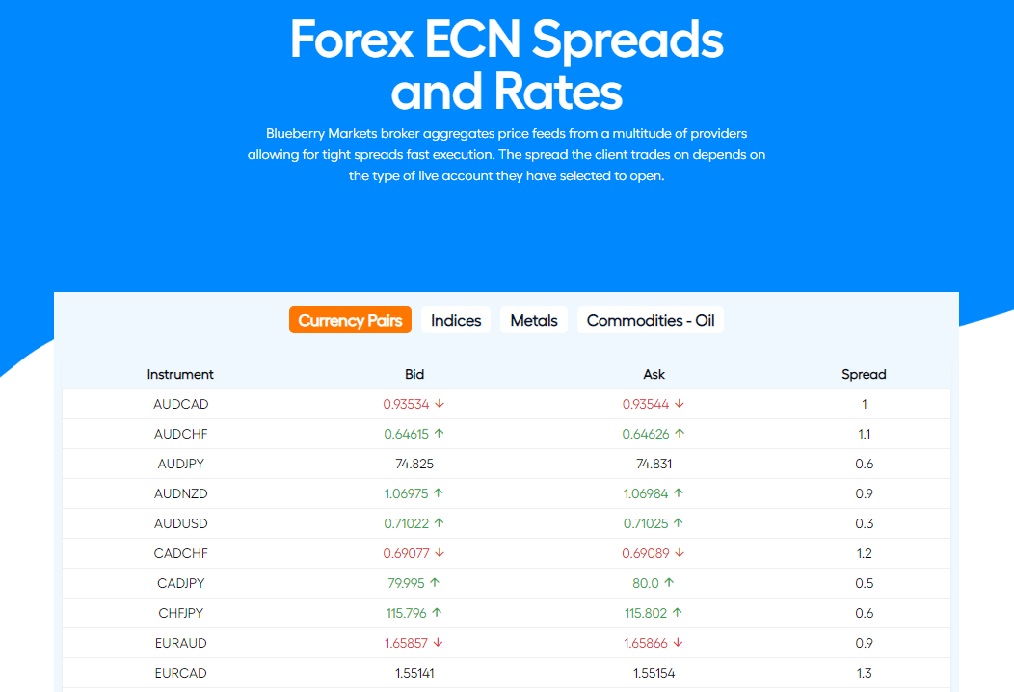
Task: Click the red down arrow beside AUDCAD bid
Action: pos(440,404)
